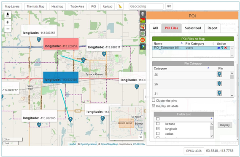The height and width of the screenshot is (157, 240).
Task: Check the select-all fields checkbox
Action: (x=158, y=119)
